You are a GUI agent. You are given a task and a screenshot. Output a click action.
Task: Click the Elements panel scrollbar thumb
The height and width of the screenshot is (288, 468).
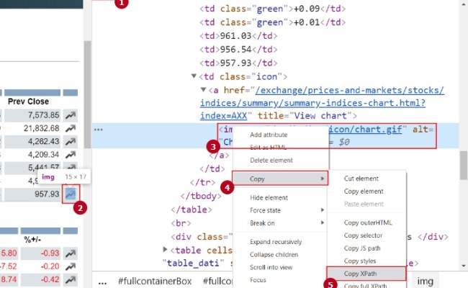coord(464,165)
